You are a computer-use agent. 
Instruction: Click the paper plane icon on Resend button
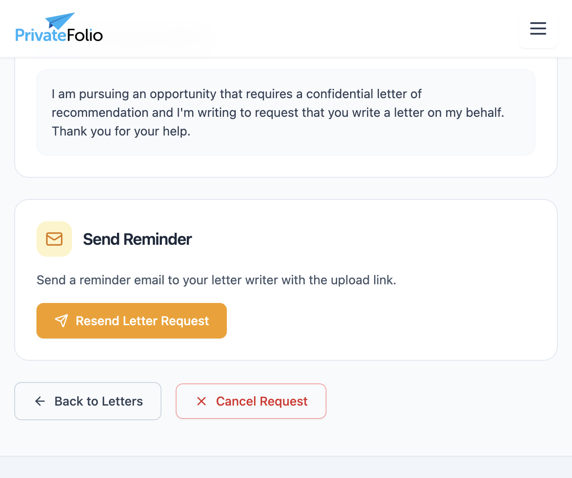tap(61, 321)
